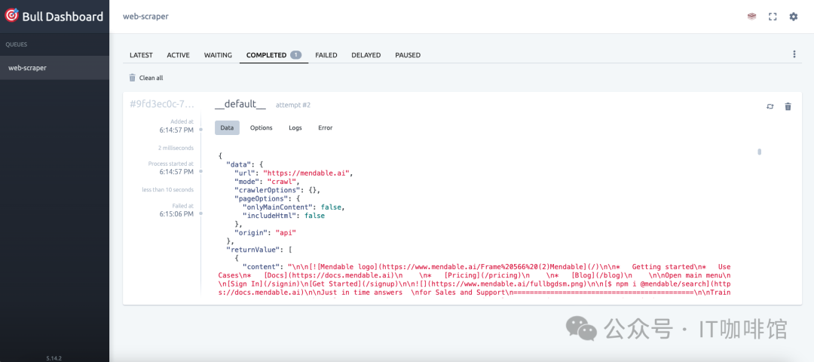Click the includeHtml false value
814x362 pixels.
[x=315, y=215]
